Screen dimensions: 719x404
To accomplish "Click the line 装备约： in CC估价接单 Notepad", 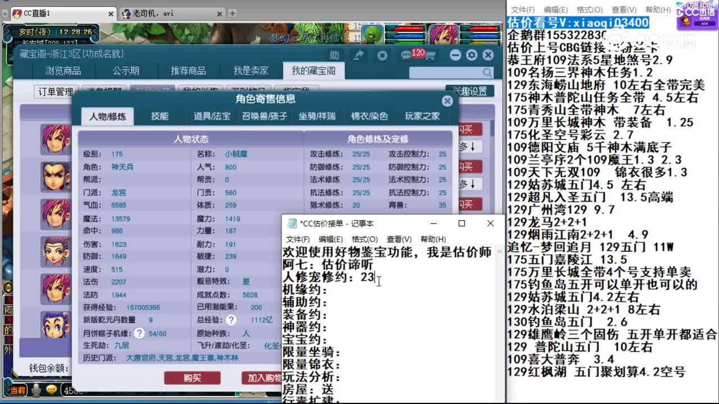I will click(305, 315).
